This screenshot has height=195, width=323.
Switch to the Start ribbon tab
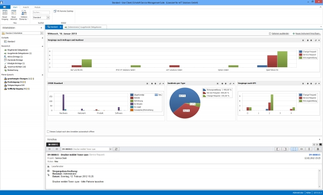click(15, 7)
